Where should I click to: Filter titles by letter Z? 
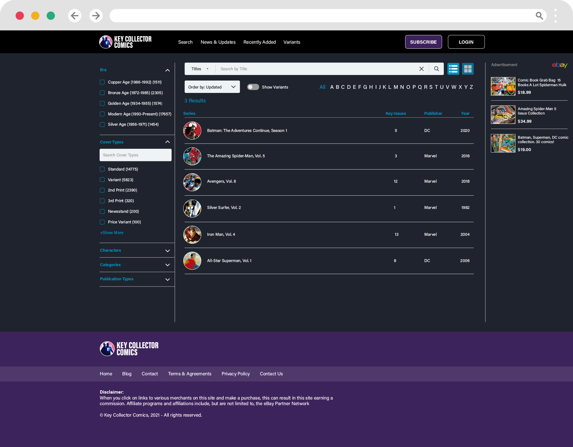(471, 87)
